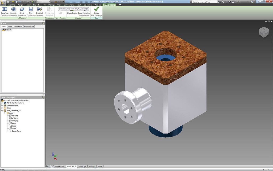Open the Environments ribbon tab
The width and height of the screenshot is (273, 171).
pos(69,5)
